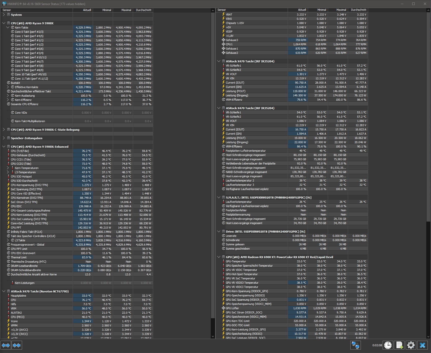Close sensors with the blue X icon
Image resolution: width=431 pixels, height=353 pixels.
tap(422, 345)
